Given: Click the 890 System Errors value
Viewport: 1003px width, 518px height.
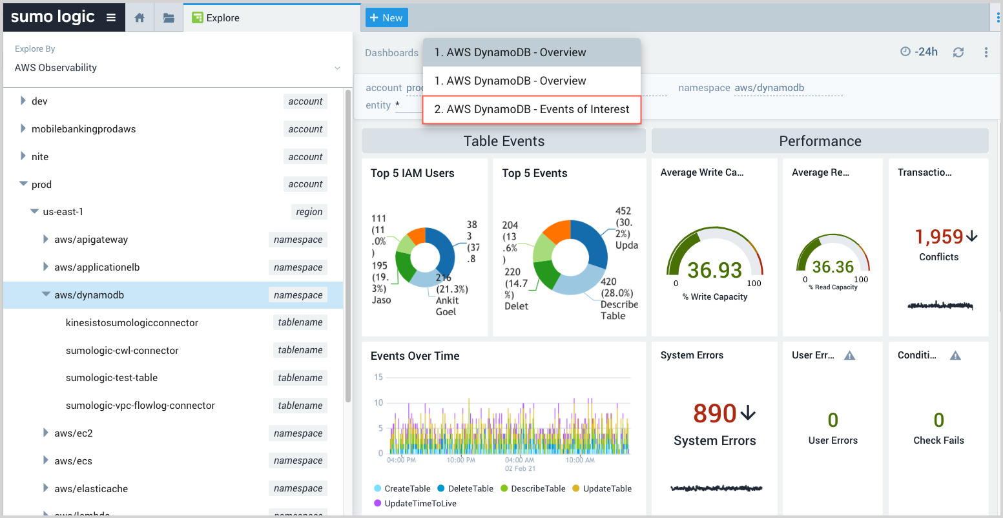Looking at the screenshot, I should pyautogui.click(x=715, y=413).
